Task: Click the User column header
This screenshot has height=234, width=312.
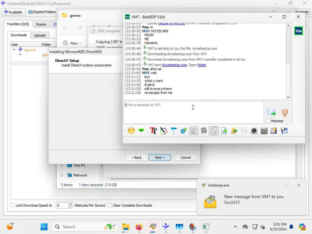Action: (x=26, y=44)
